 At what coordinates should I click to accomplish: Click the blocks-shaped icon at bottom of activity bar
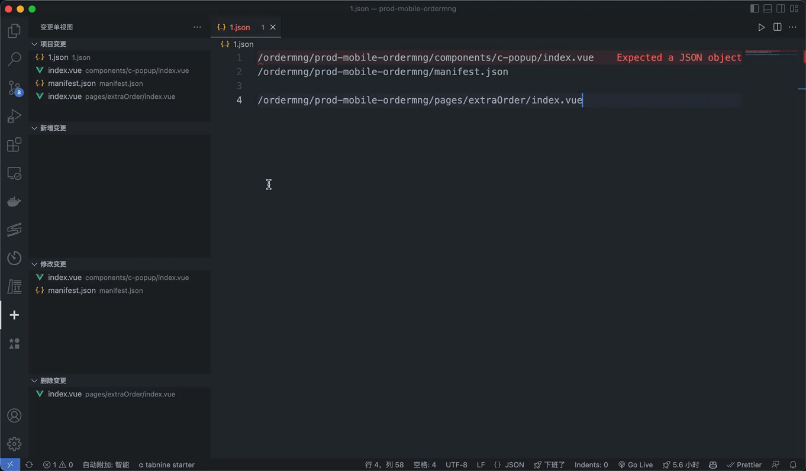point(14,343)
